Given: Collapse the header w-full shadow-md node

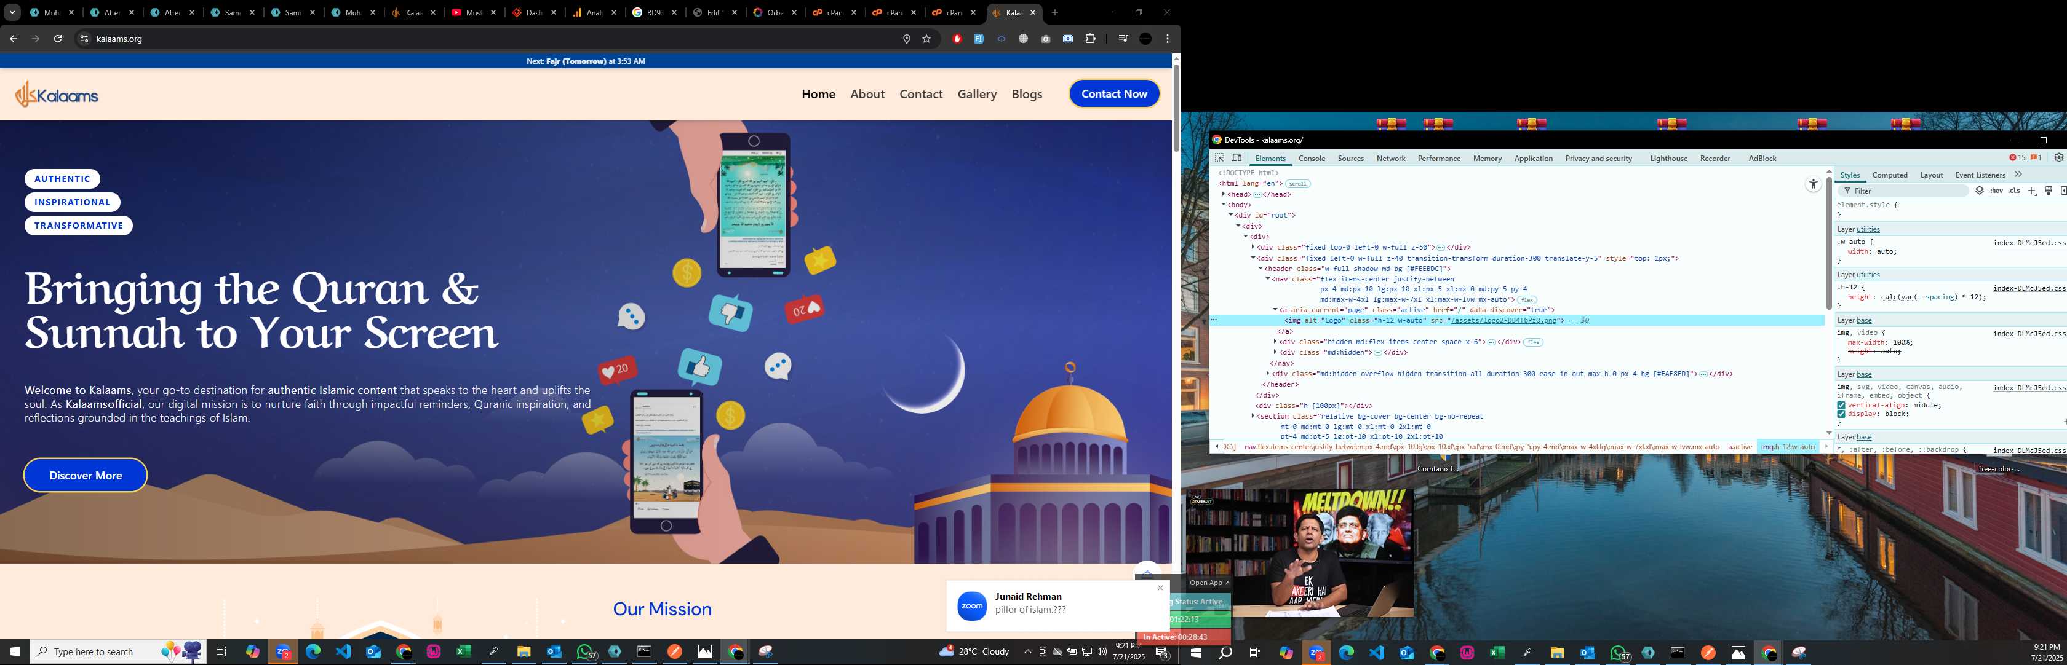Looking at the screenshot, I should pos(1261,269).
